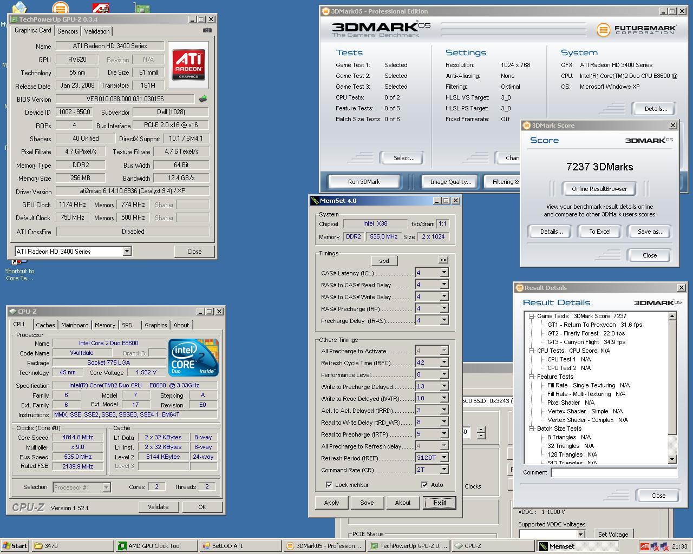Open the Windows Start menu

point(15,546)
